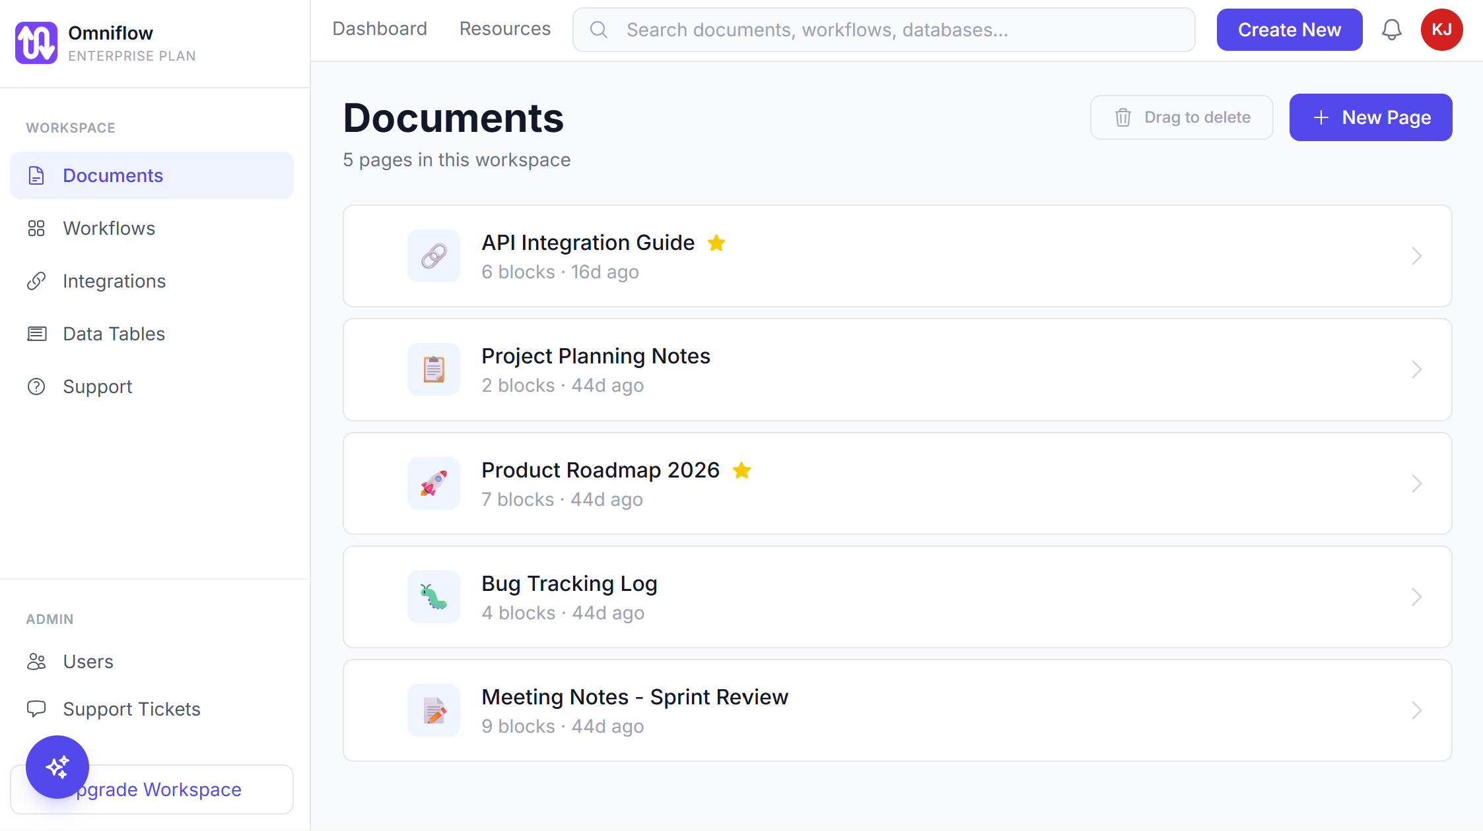Open API Integration Guide title
The image size is (1483, 831).
click(x=588, y=243)
